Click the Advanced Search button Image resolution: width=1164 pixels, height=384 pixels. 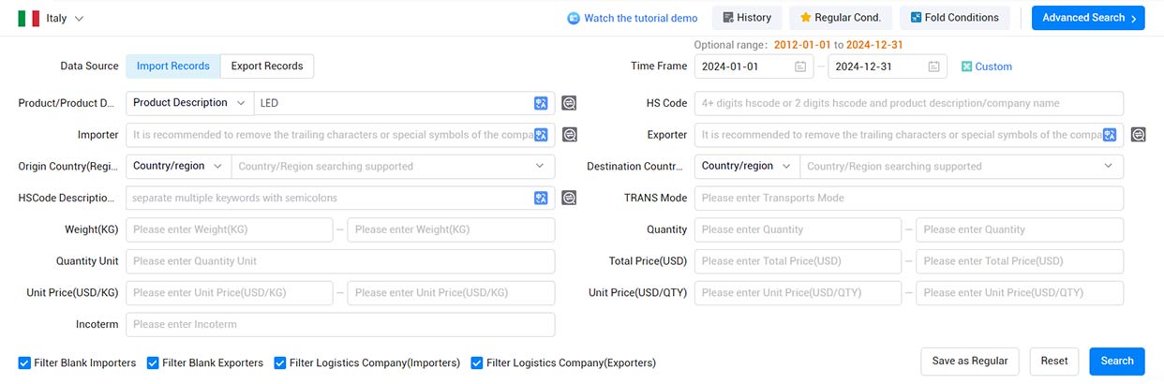(x=1087, y=18)
